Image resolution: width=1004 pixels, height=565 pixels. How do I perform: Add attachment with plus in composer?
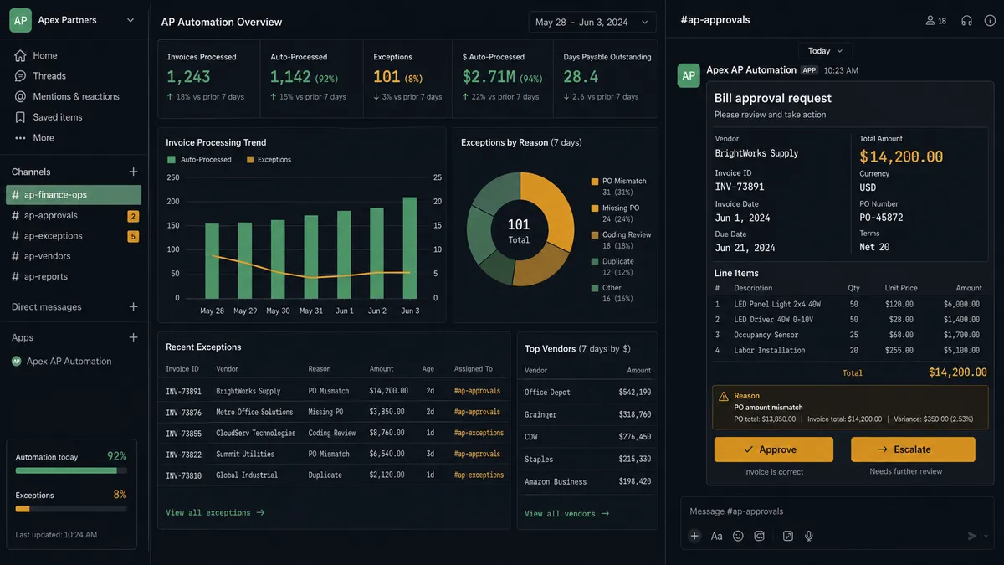694,536
